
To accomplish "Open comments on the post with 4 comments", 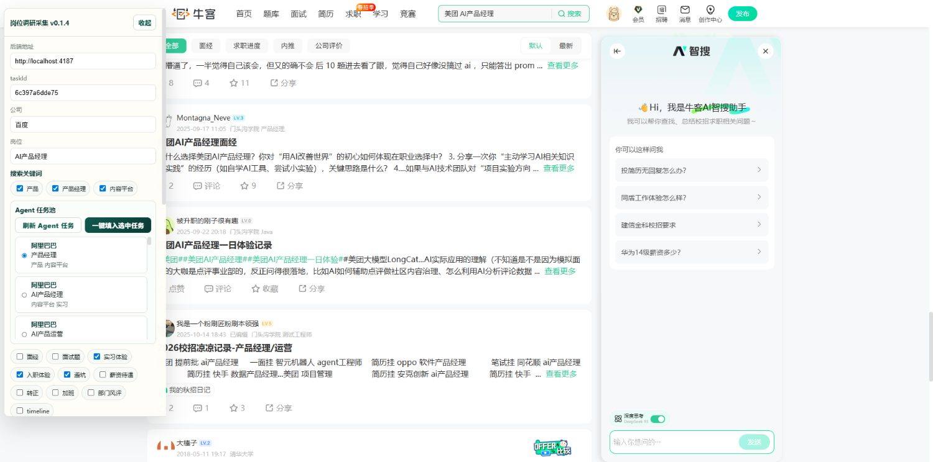I will tap(201, 83).
